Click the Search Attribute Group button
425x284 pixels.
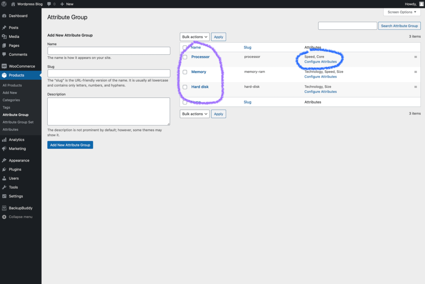(x=399, y=26)
